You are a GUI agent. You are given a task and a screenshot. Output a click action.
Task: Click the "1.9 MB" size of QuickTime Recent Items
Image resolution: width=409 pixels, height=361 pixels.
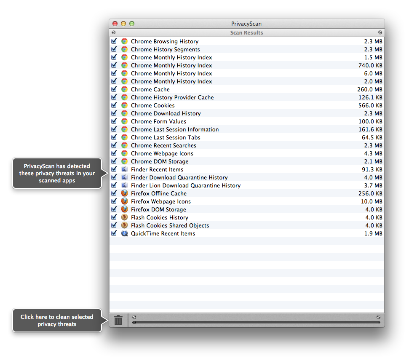[x=373, y=233]
